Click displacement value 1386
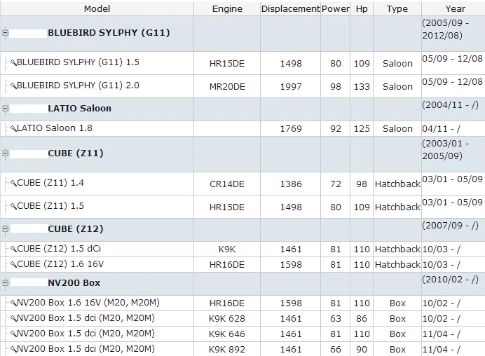 (291, 184)
